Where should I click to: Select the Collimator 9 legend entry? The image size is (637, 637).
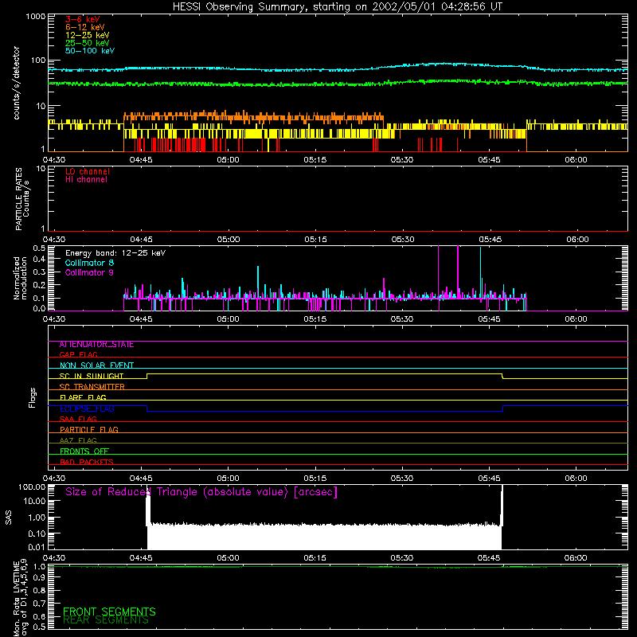[x=89, y=272]
